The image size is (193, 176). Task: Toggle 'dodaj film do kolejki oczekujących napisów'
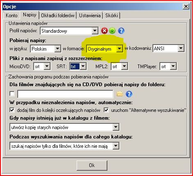tap(12, 110)
